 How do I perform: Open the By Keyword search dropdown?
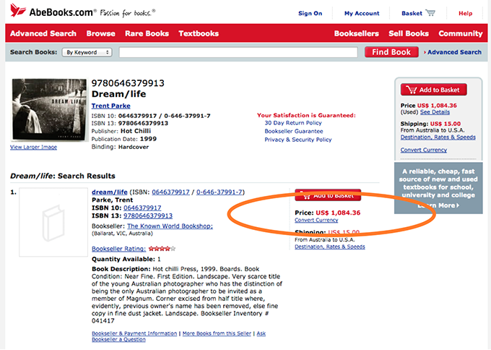87,52
